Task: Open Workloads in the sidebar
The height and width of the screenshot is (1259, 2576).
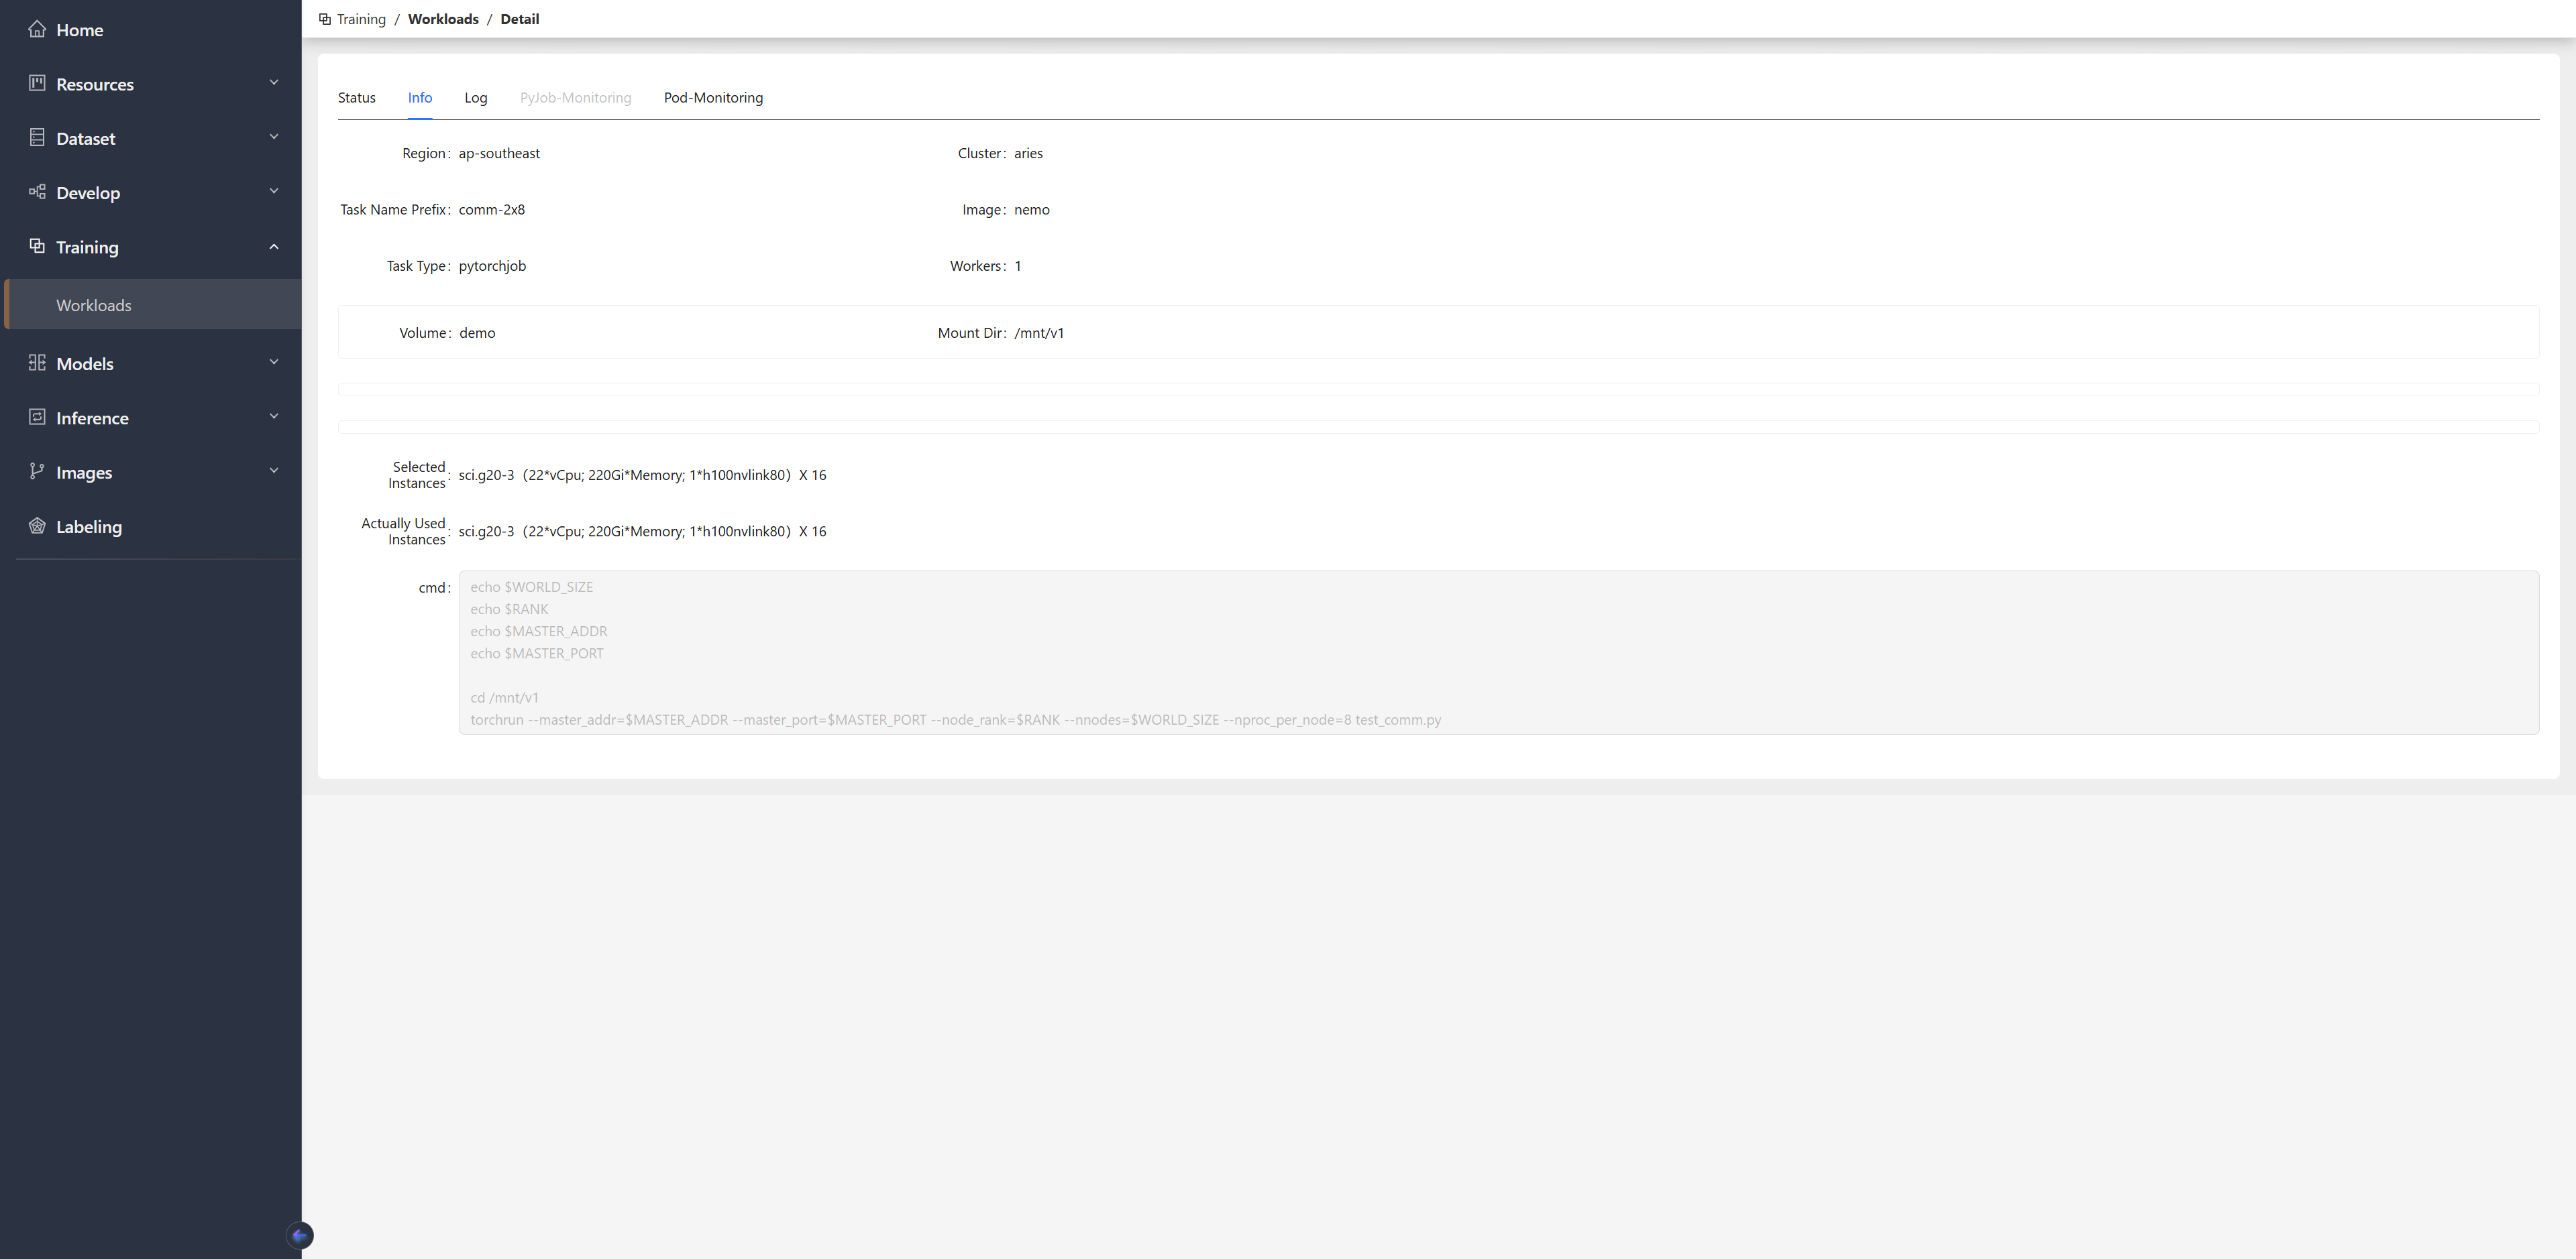Action: tap(153, 305)
